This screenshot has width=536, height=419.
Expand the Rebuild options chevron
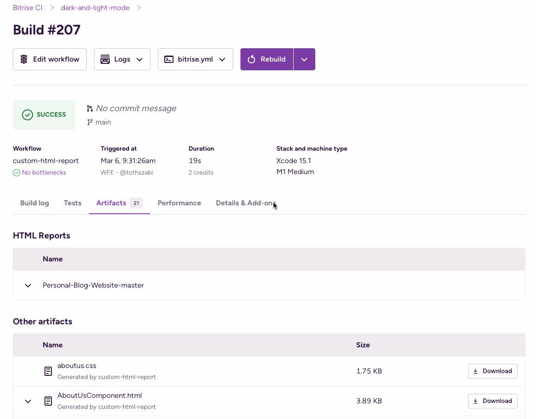[x=304, y=59]
